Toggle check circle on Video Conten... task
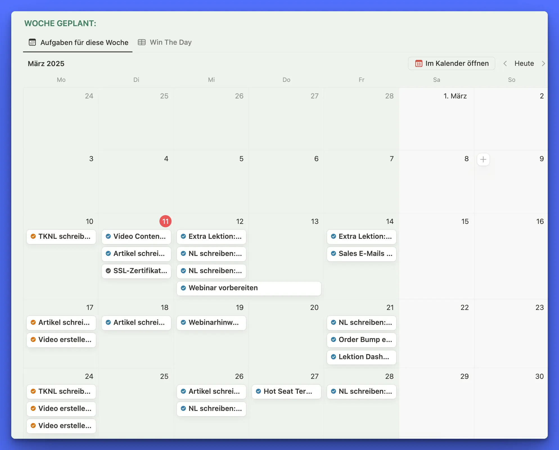559x450 pixels. (x=108, y=237)
